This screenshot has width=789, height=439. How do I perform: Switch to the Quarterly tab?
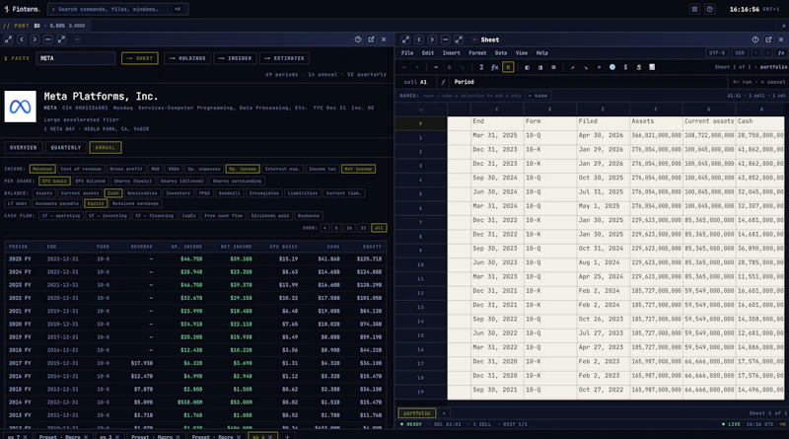pyautogui.click(x=66, y=148)
